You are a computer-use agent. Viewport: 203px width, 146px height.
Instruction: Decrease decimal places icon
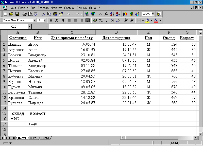click(119, 21)
